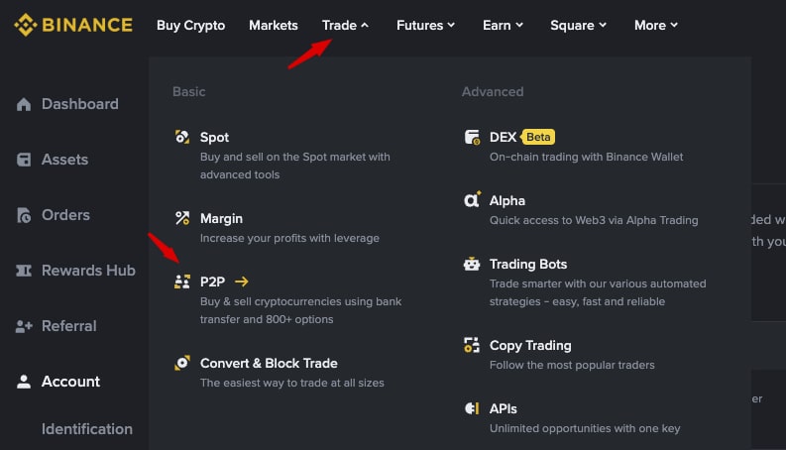Open the Markets page
This screenshot has height=450, width=786.
pos(274,25)
